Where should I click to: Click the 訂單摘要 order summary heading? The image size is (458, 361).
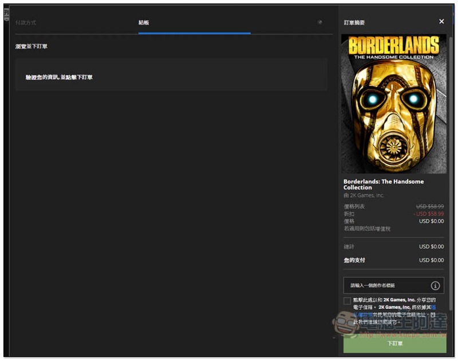(354, 22)
